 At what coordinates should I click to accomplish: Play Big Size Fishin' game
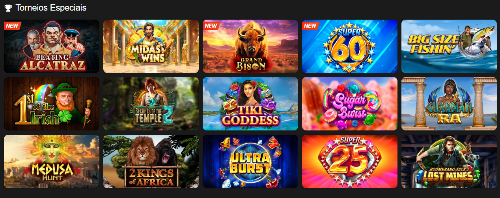point(449,46)
